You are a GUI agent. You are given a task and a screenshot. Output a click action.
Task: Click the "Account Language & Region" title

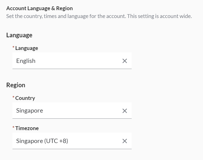tap(39, 8)
